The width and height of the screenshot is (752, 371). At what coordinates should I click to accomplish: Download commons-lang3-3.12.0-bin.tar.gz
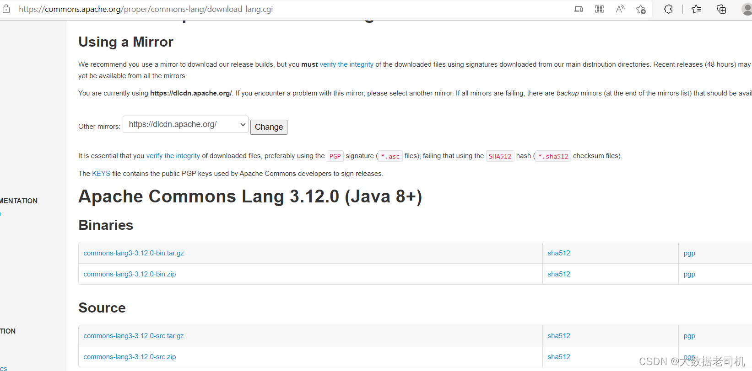(134, 253)
